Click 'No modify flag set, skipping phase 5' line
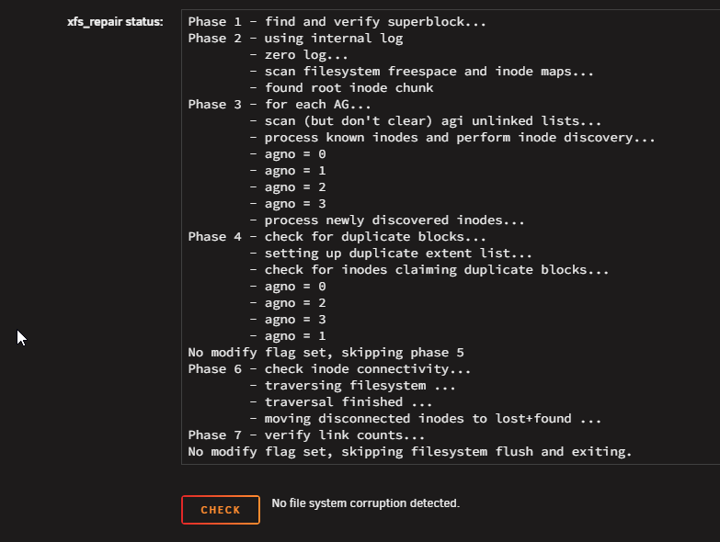720x542 pixels. click(326, 352)
